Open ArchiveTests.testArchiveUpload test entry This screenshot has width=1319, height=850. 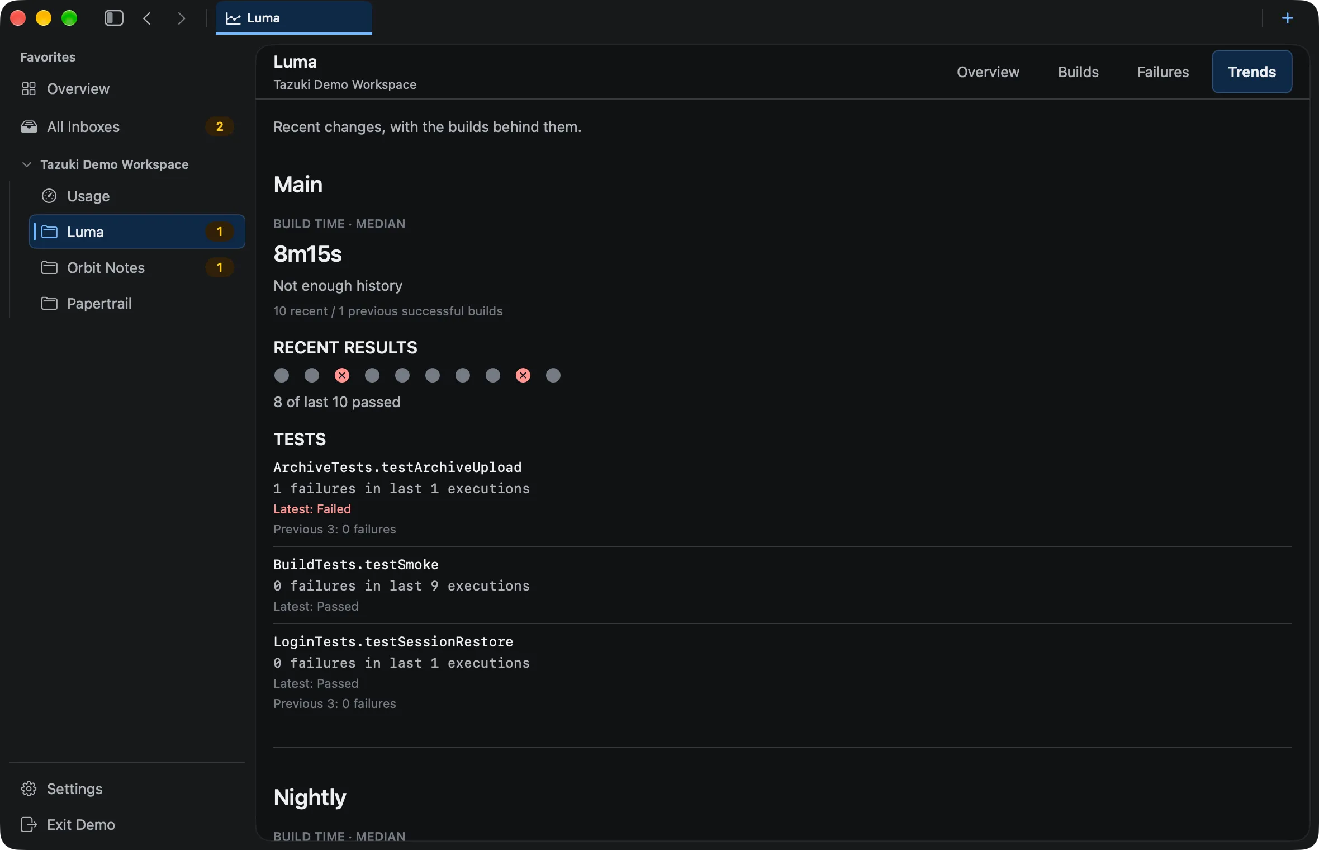pyautogui.click(x=782, y=498)
